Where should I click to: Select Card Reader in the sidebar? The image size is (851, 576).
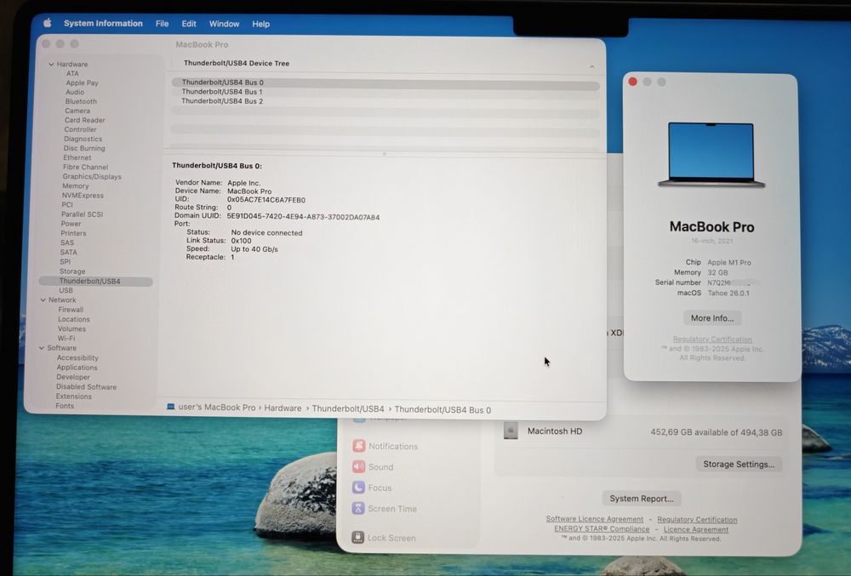click(x=84, y=120)
